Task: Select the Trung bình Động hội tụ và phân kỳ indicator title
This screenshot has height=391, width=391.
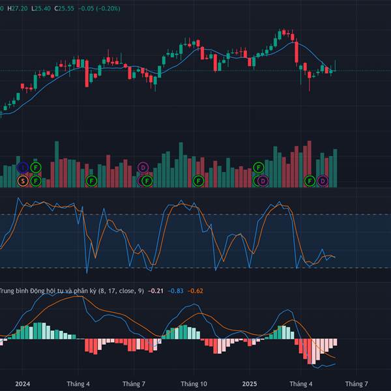Action: 71,291
